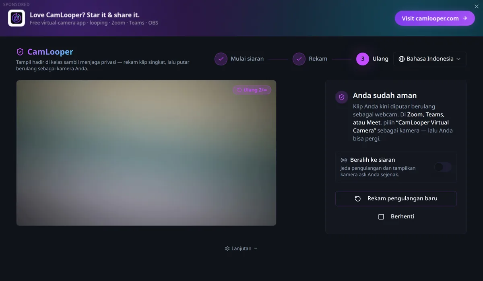Viewport: 483px width, 281px height.
Task: Open the Bahasa Indonesia language dropdown
Action: [x=430, y=59]
